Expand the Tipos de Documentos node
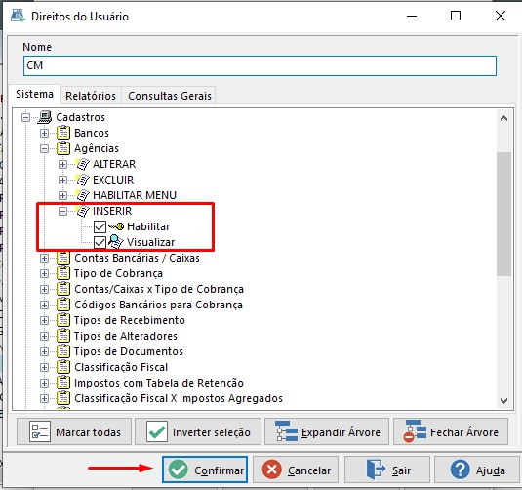 44,351
